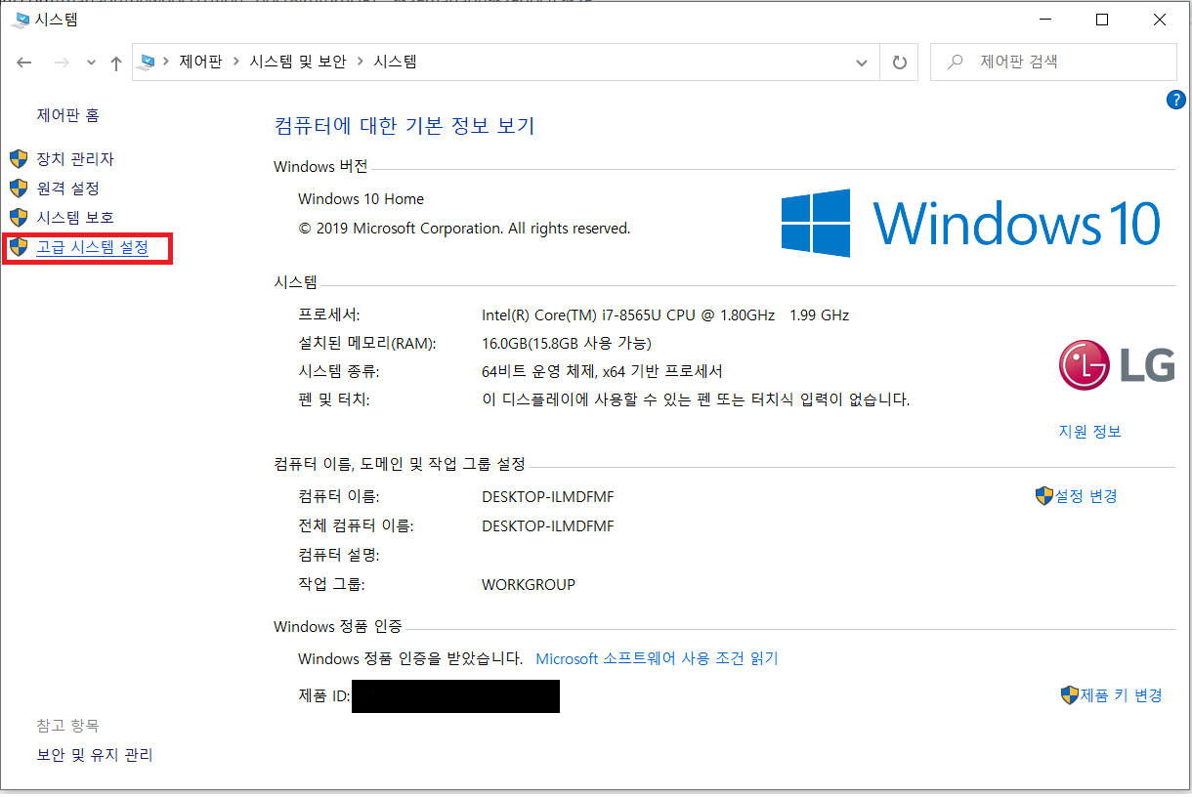
Task: Open the address bar history dropdown
Action: tap(862, 63)
